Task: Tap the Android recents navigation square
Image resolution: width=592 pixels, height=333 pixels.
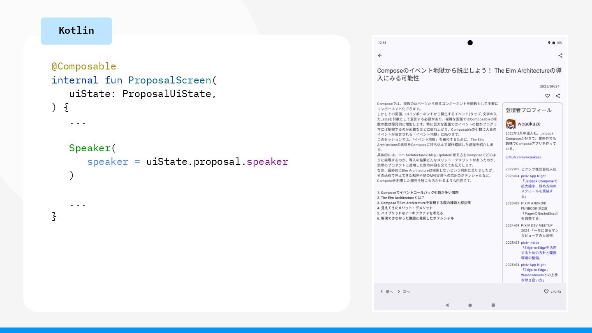Action: pos(493,305)
